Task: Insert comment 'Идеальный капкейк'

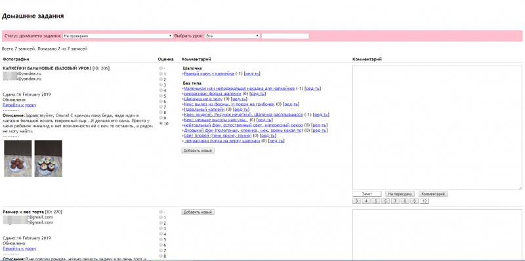Action: (x=204, y=110)
